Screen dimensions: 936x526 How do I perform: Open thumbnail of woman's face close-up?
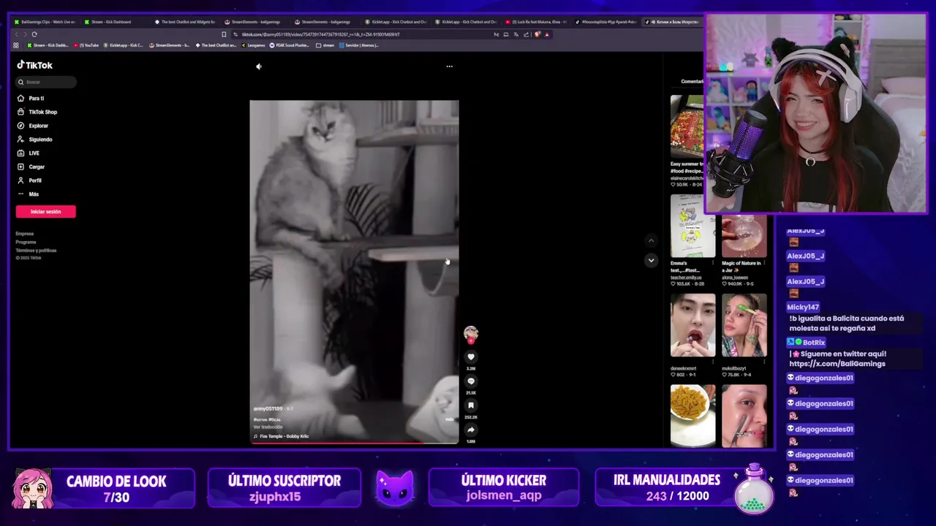pyautogui.click(x=744, y=415)
